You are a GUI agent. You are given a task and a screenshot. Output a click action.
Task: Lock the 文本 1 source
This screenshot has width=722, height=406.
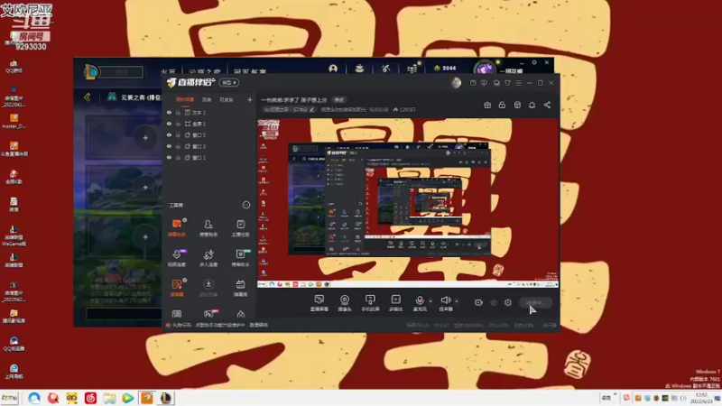[x=178, y=112]
